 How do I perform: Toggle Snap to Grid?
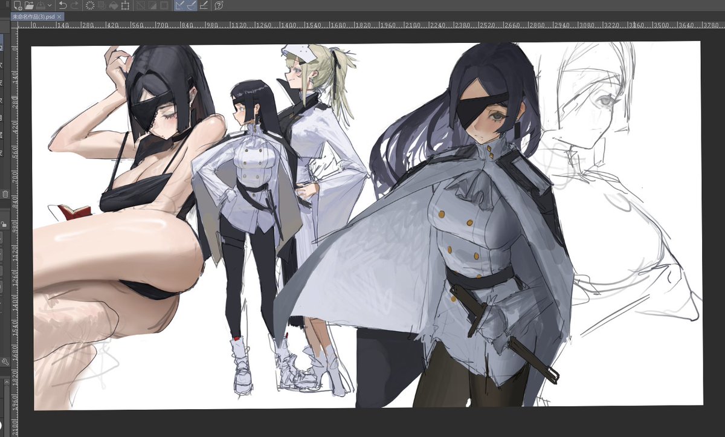(x=204, y=5)
